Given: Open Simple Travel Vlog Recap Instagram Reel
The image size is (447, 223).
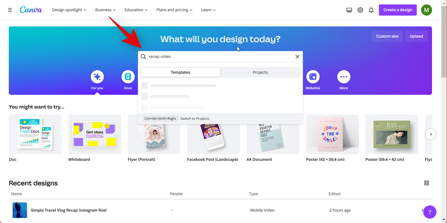Looking at the screenshot, I should 69,210.
